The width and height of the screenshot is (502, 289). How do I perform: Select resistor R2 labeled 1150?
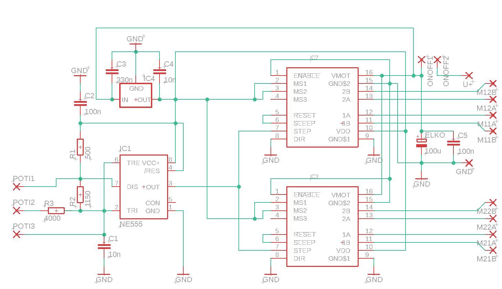click(80, 195)
